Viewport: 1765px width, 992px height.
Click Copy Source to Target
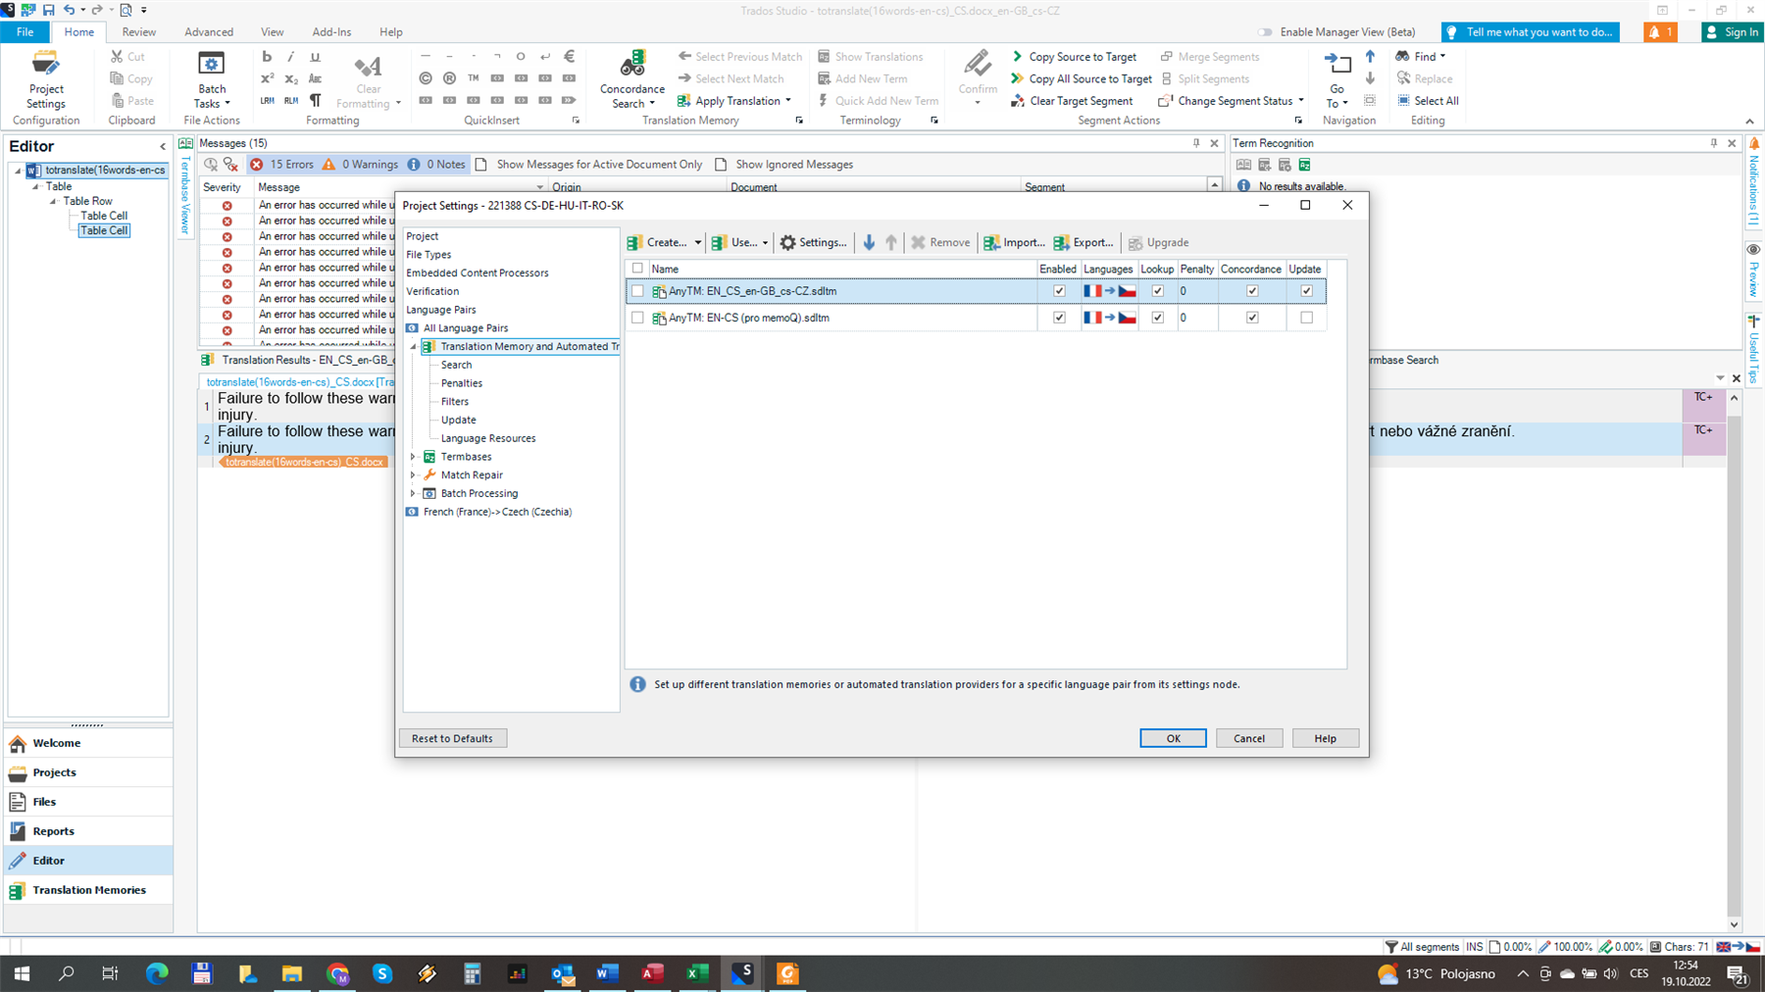[x=1074, y=57]
